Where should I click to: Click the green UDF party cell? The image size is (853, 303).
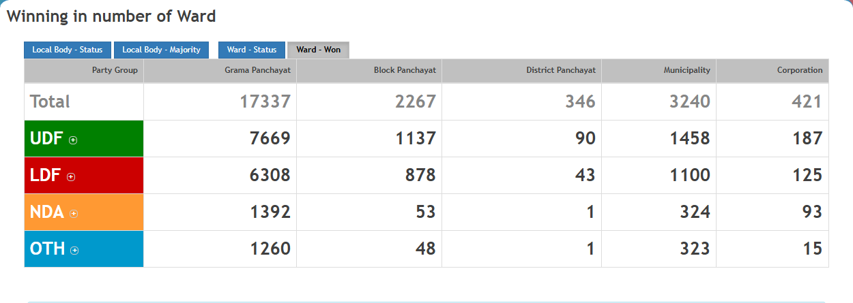[102, 139]
